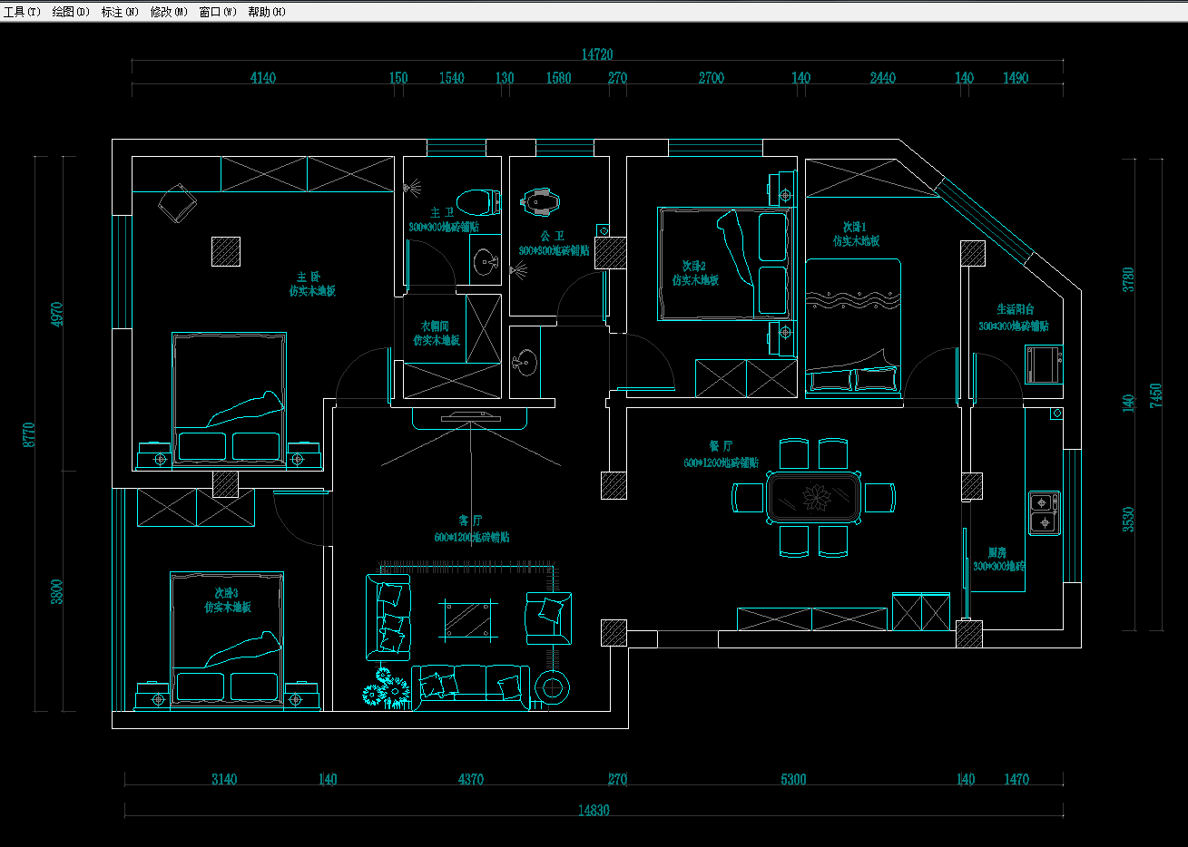The image size is (1188, 847).
Task: Select the 公卫 room label
Action: pyautogui.click(x=552, y=236)
